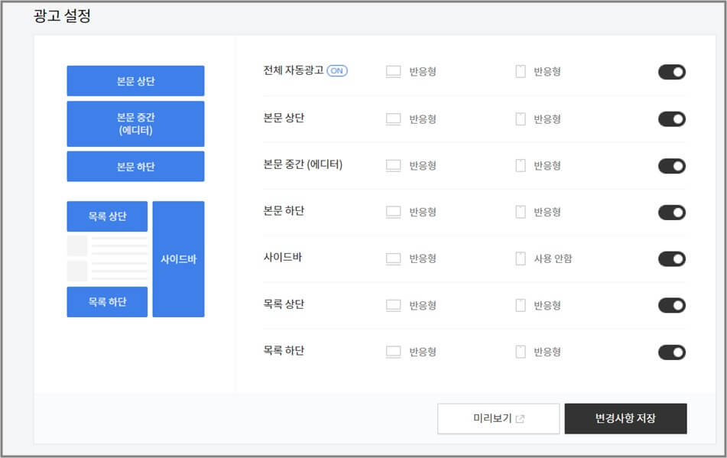727x458 pixels.
Task: Switch off the 목록 상단 toggle
Action: click(670, 304)
